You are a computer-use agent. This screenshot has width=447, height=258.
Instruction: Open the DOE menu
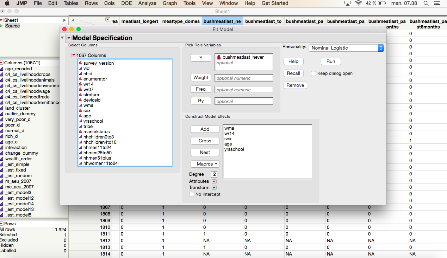(126, 3)
